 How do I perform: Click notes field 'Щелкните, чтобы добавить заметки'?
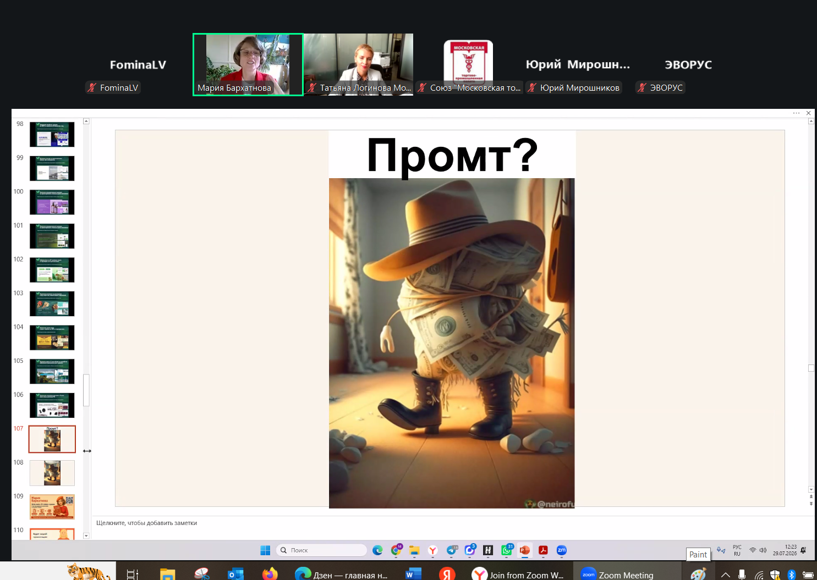pyautogui.click(x=146, y=523)
